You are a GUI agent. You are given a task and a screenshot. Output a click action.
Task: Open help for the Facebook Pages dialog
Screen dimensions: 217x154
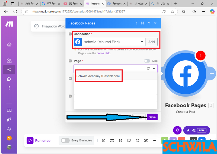point(149,23)
